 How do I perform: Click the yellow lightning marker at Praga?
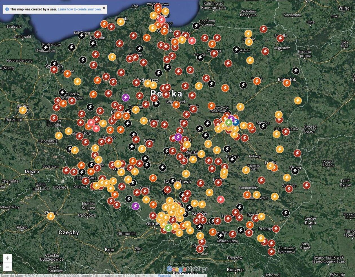click(51, 216)
